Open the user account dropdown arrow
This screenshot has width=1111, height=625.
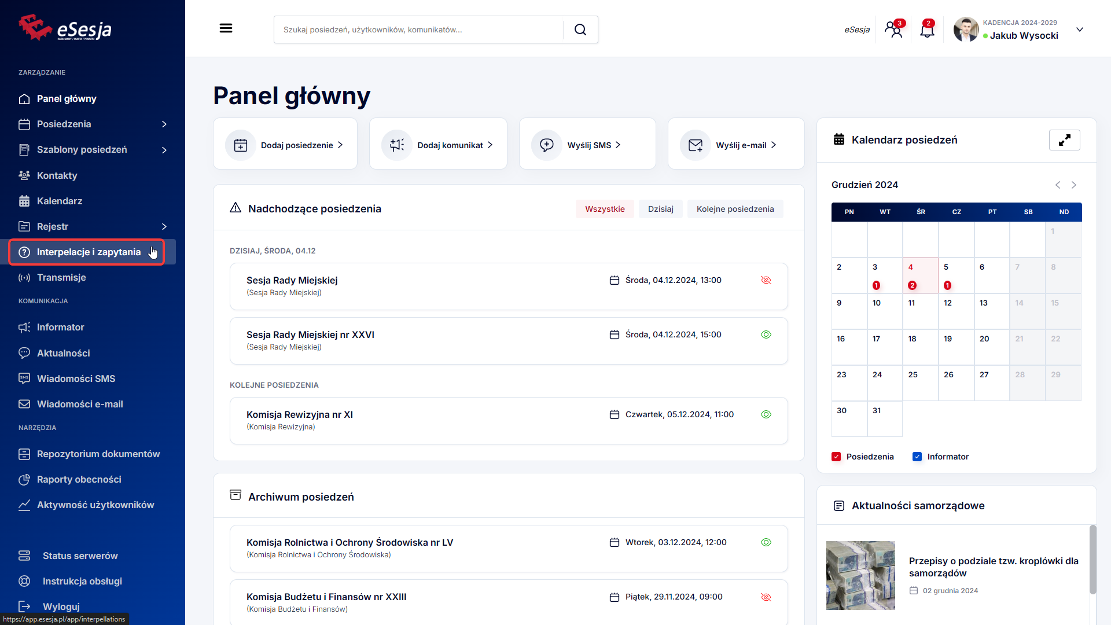pos(1080,30)
